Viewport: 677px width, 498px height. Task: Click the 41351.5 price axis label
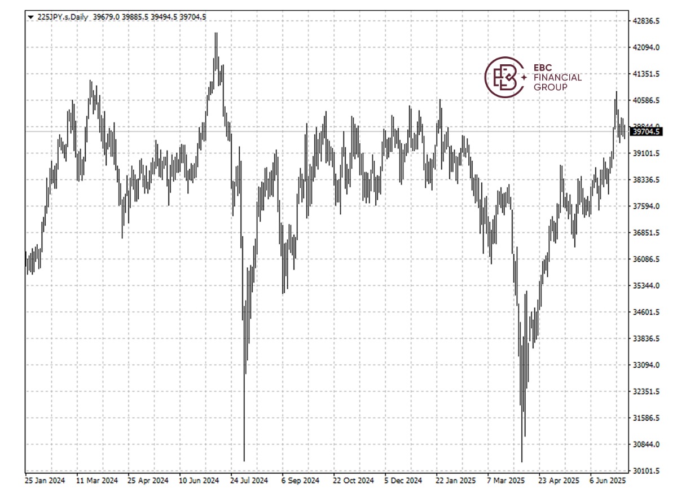point(647,74)
